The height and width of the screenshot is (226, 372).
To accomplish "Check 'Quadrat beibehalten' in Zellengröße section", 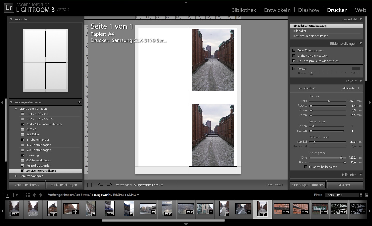I will point(306,167).
